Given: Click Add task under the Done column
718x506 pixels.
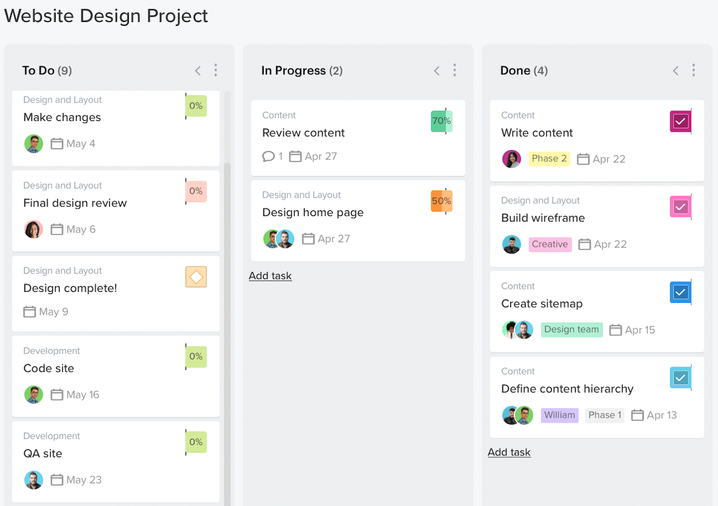Looking at the screenshot, I should coord(509,451).
